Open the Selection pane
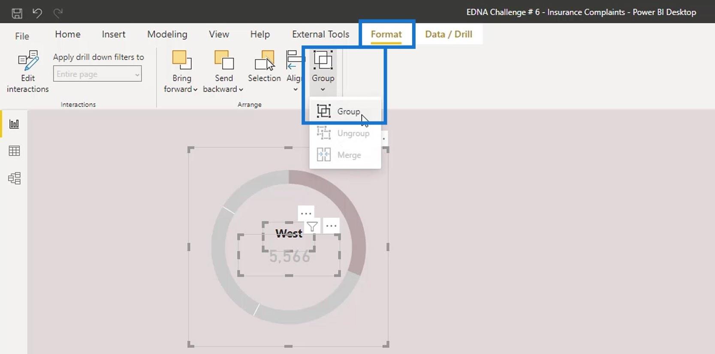Screen dimensions: 715x354 pos(264,67)
